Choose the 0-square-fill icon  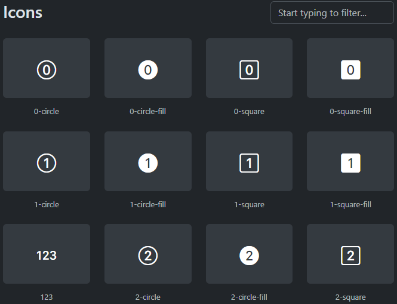pyautogui.click(x=350, y=69)
